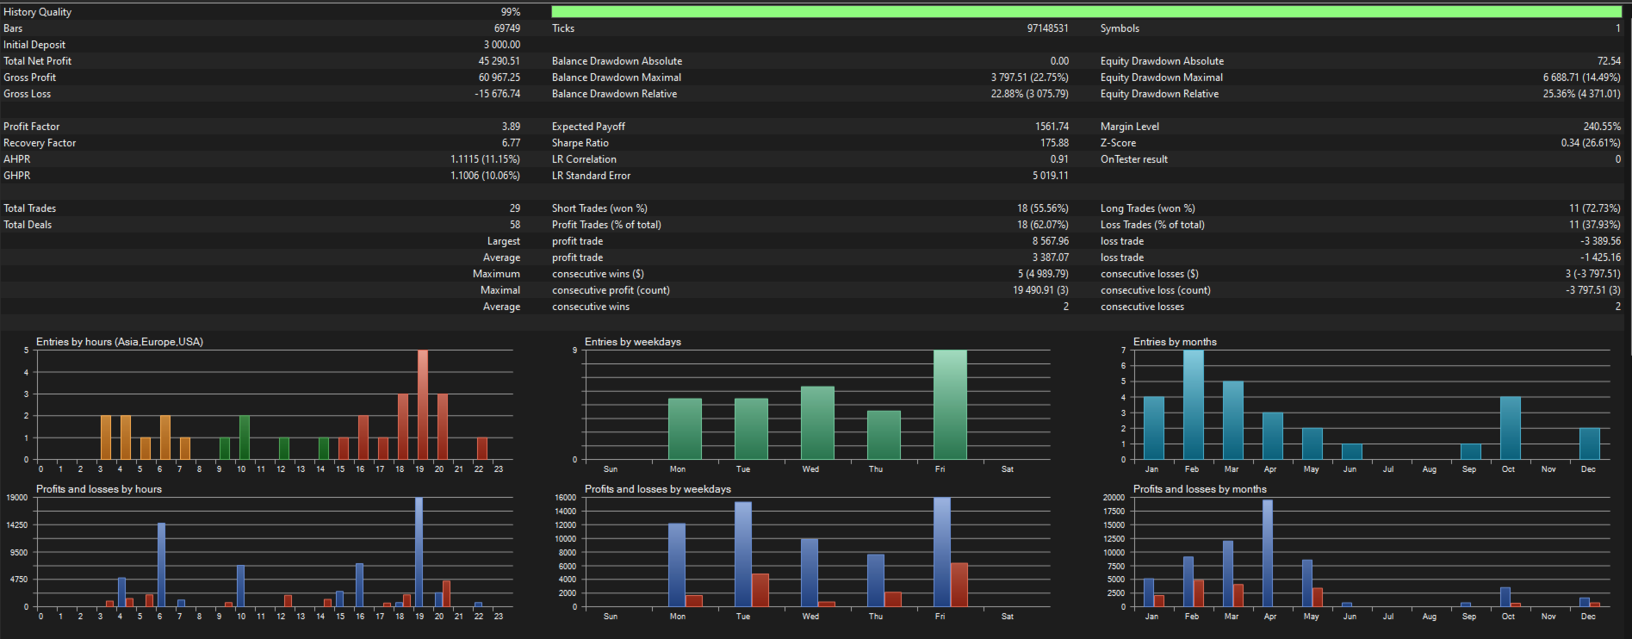
Task: Click the February bar in Entries by months
Action: (1194, 405)
